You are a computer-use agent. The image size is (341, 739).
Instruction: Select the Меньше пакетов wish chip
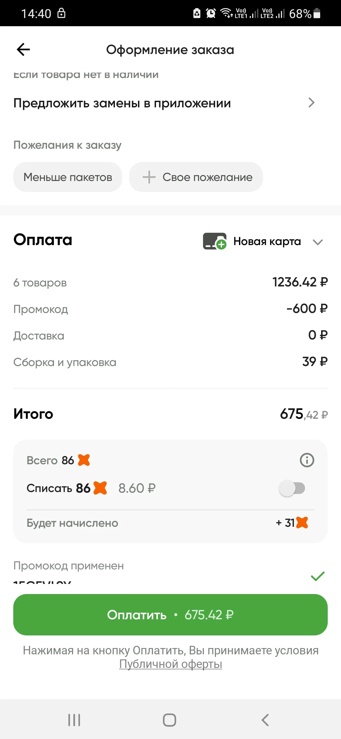[68, 177]
